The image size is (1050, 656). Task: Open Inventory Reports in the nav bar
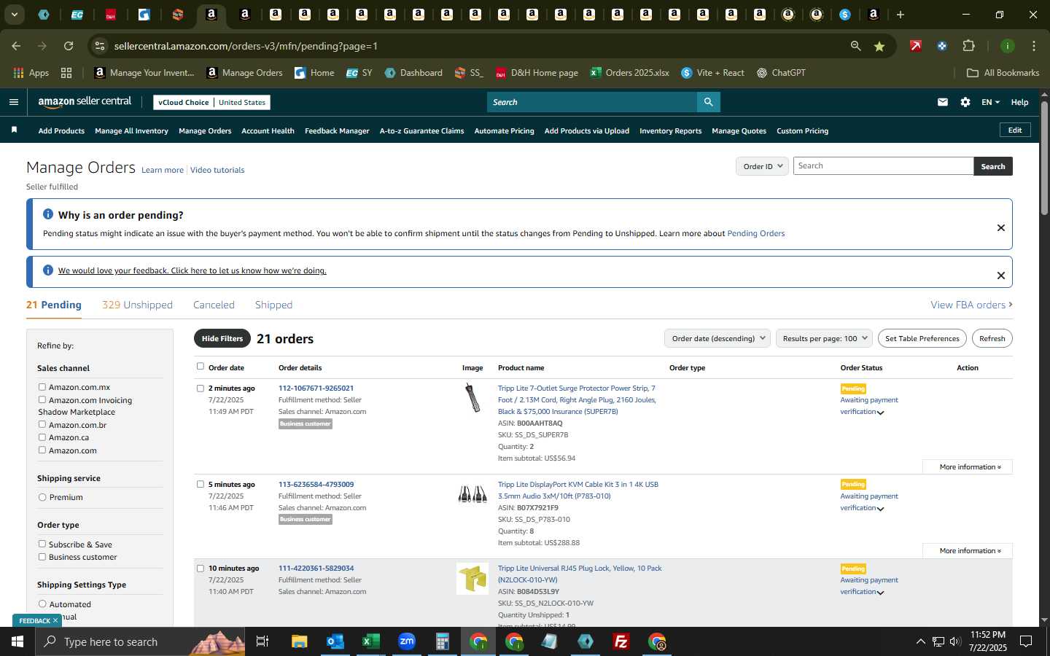670,130
